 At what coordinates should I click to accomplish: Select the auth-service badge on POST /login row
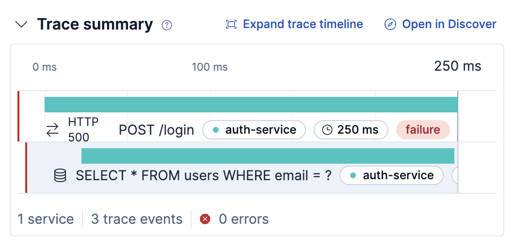254,130
